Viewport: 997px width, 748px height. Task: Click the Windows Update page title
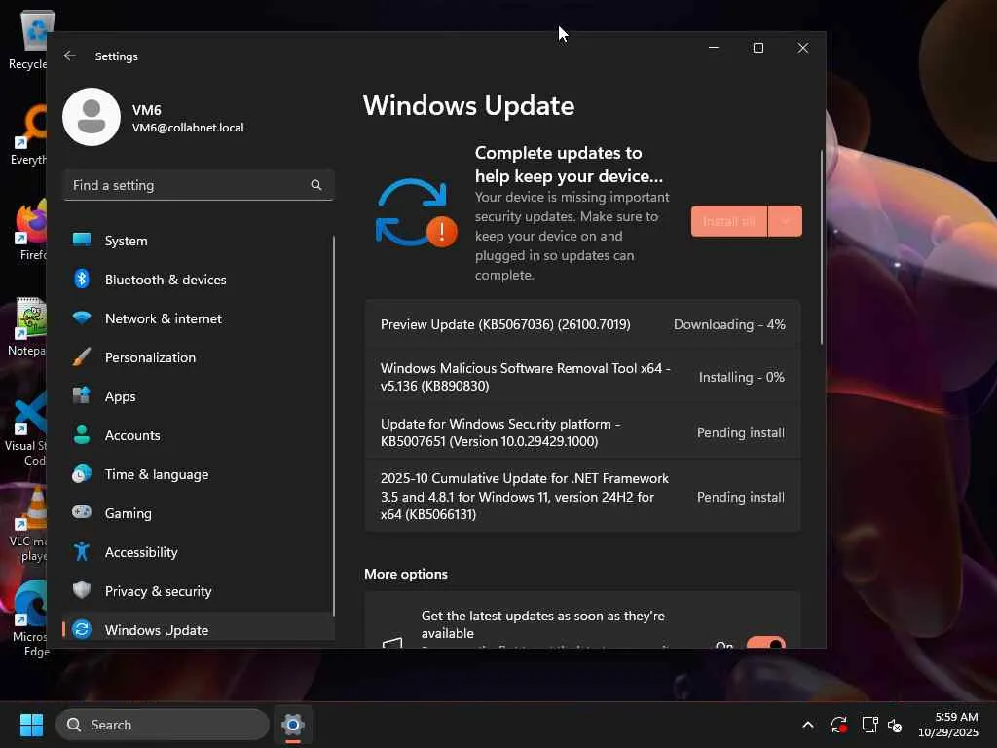468,105
